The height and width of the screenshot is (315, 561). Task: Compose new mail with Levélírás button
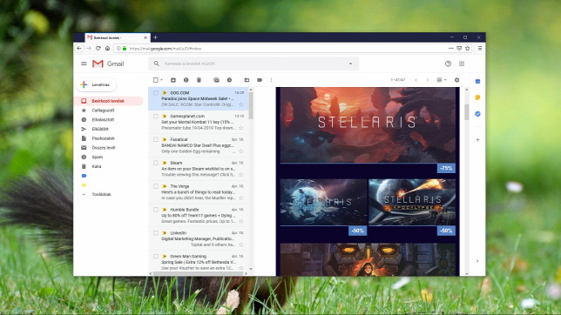click(96, 84)
